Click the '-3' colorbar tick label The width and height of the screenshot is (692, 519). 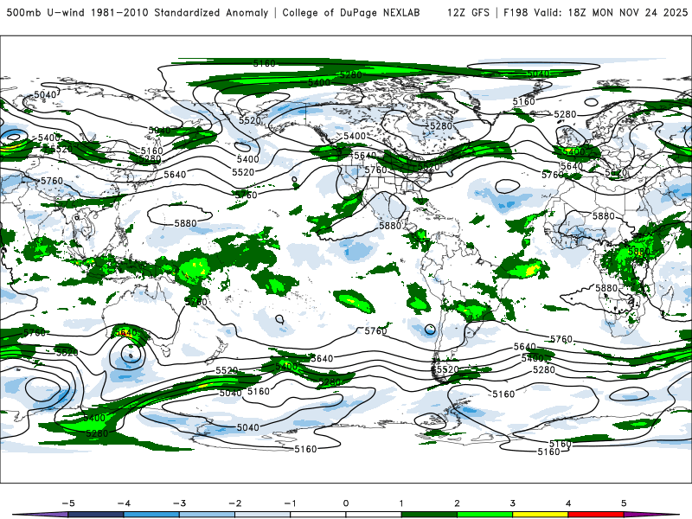[x=179, y=503]
